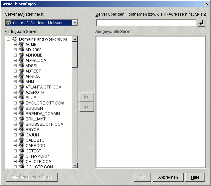
Task: Close the Server hinzufügen dialog
Action: click(x=206, y=4)
